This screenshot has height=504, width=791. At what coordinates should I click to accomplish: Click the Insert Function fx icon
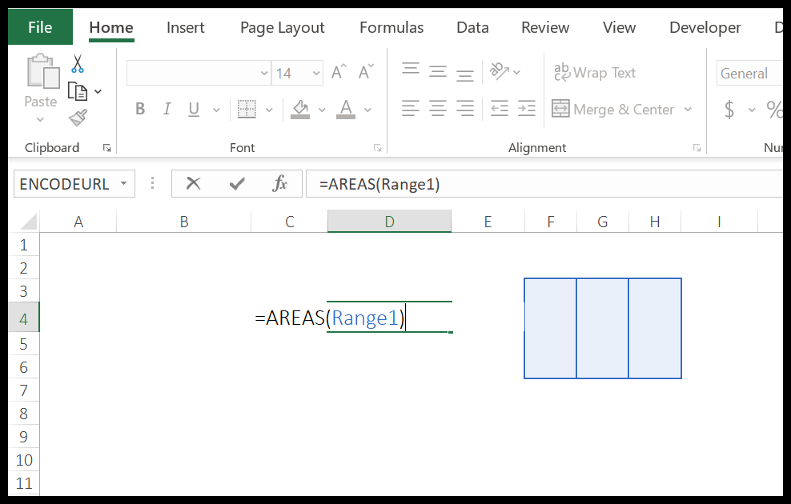pyautogui.click(x=279, y=183)
